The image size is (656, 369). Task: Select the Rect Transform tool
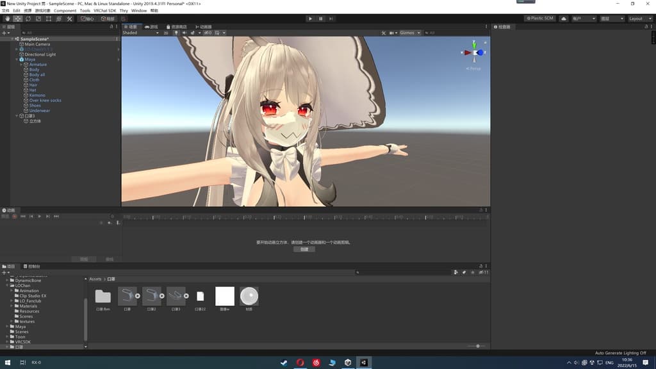49,19
